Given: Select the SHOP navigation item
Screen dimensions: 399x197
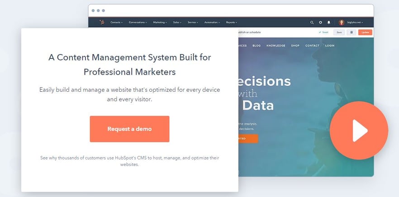Looking at the screenshot, I should click(x=295, y=46).
